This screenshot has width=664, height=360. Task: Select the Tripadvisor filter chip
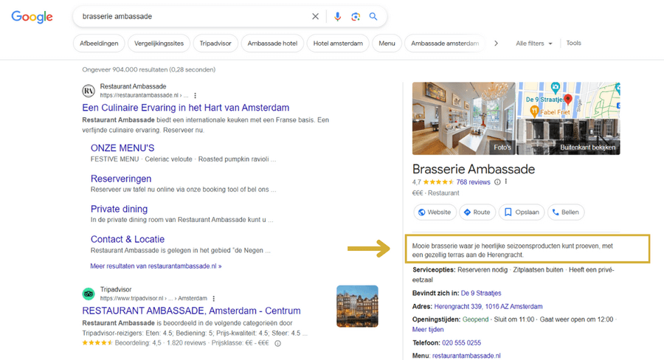tap(215, 44)
